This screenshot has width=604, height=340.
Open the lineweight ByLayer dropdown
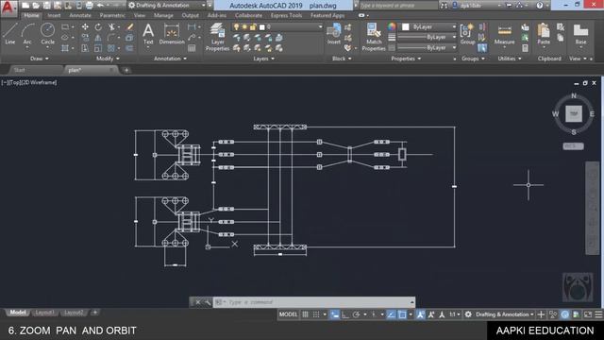(x=428, y=37)
